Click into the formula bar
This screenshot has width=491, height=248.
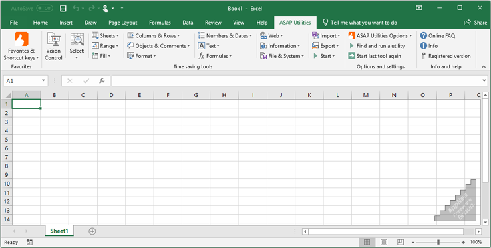(296, 81)
